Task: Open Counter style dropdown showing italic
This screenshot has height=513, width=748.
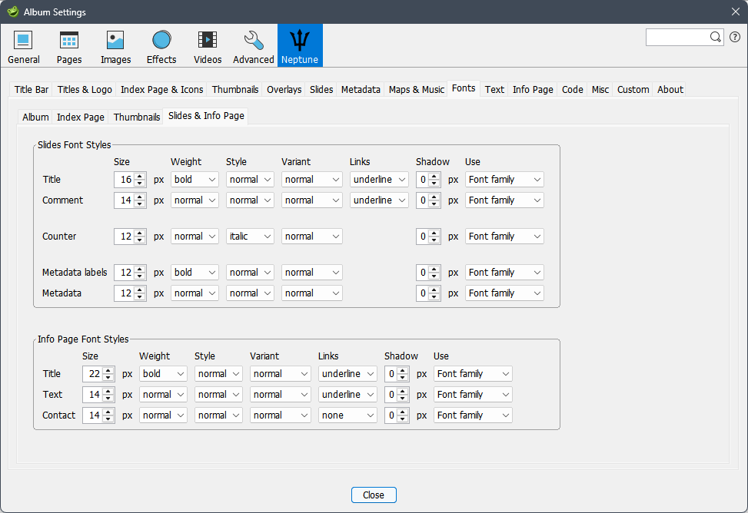Action: (x=250, y=237)
